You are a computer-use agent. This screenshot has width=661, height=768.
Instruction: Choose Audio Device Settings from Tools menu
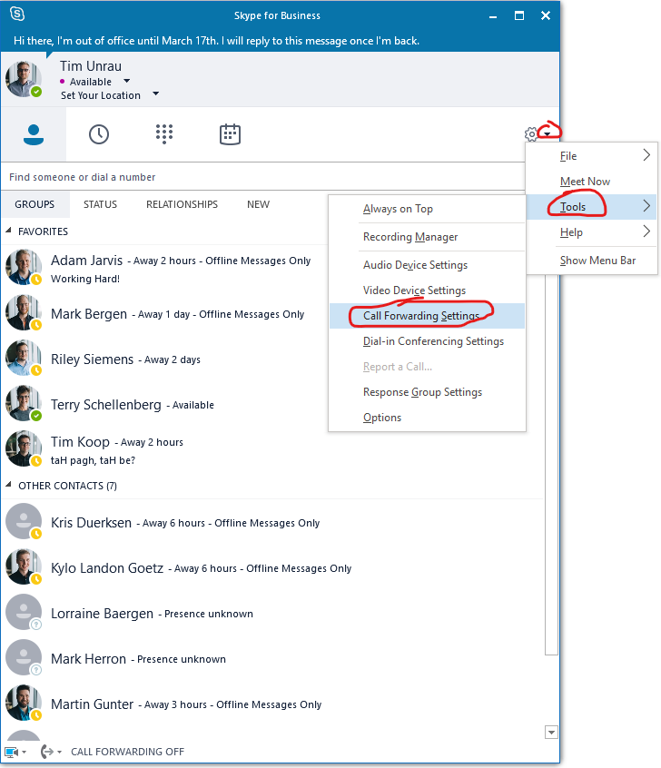coord(415,265)
